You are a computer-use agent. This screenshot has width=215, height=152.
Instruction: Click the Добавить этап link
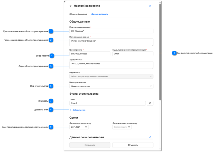[x=79, y=110]
